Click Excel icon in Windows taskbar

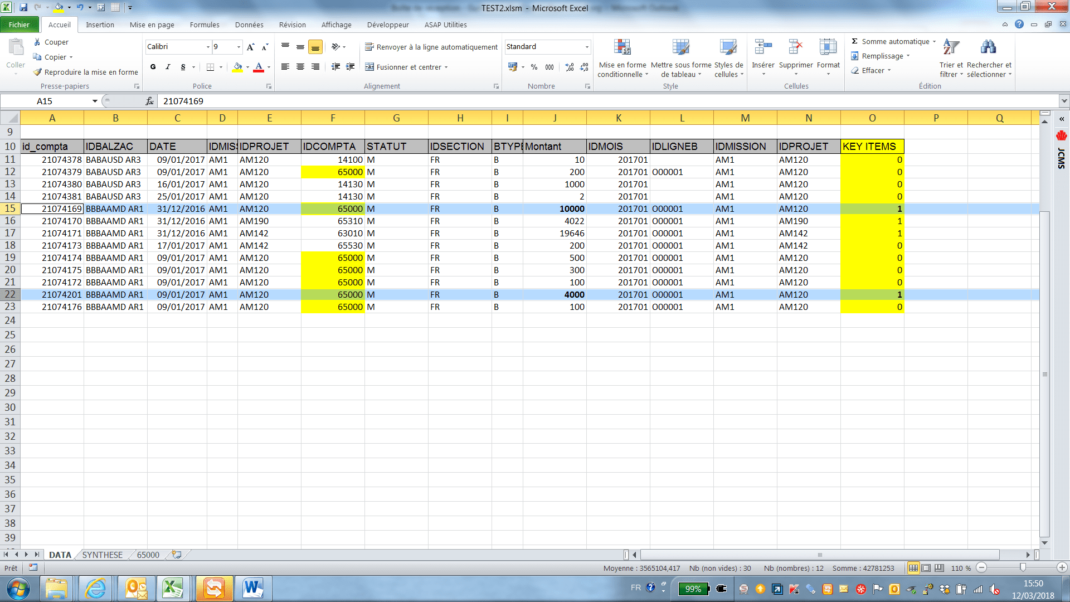(x=173, y=588)
